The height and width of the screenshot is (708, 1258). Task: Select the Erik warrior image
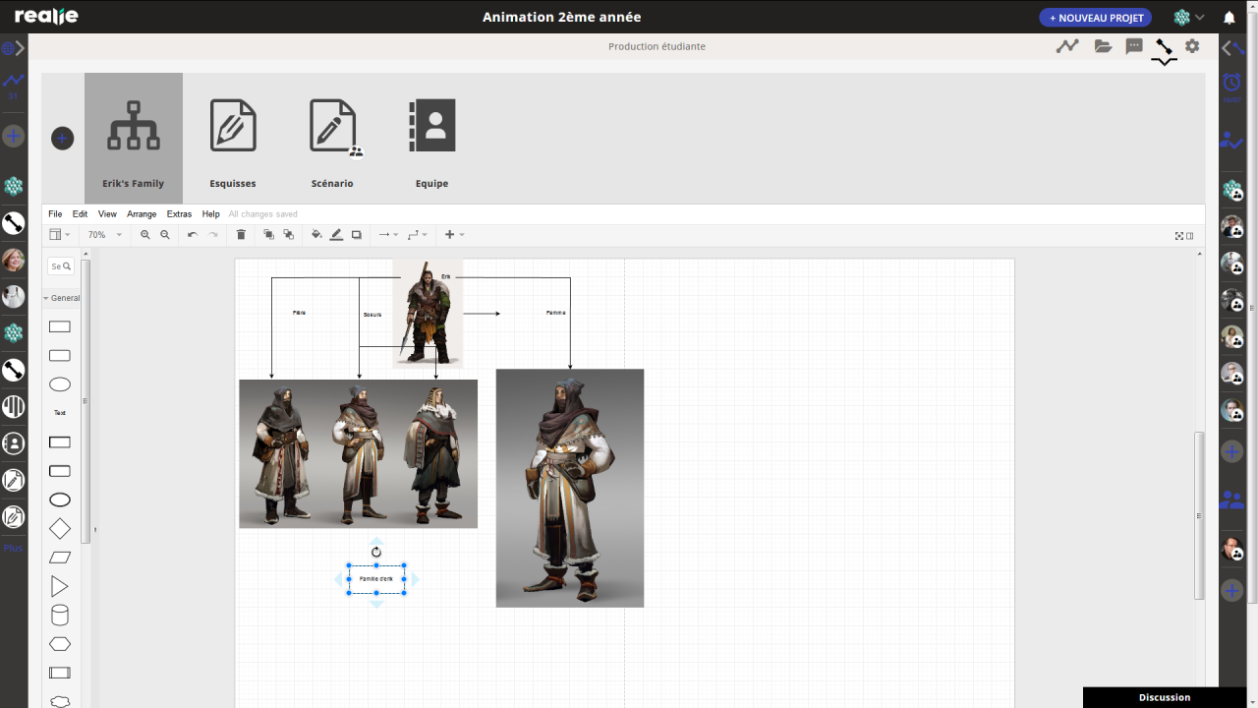pyautogui.click(x=428, y=314)
